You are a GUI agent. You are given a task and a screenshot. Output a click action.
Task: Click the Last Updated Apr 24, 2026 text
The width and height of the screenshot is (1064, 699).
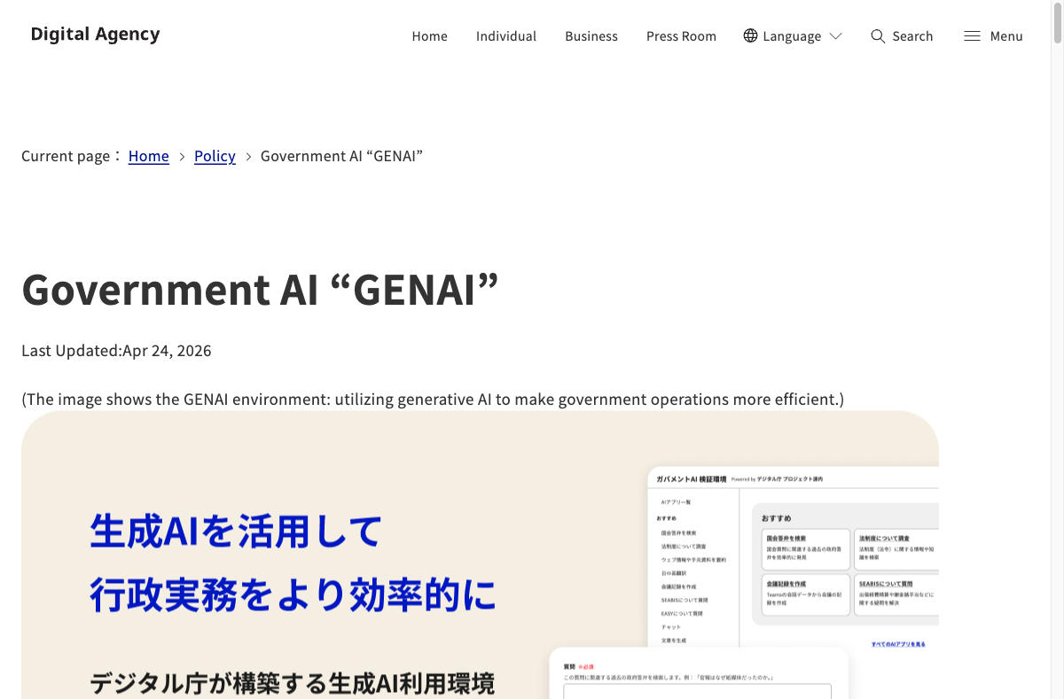click(x=116, y=351)
